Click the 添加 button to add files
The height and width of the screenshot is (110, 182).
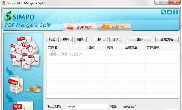(52, 40)
